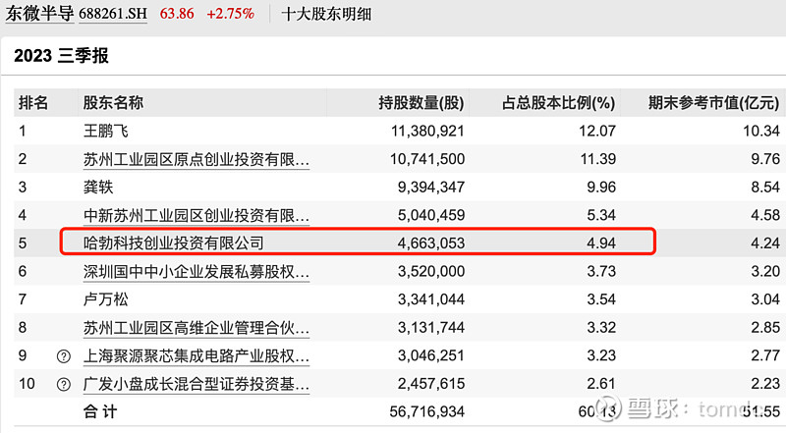
Task: Click the price change +2.75%
Action: tap(231, 14)
